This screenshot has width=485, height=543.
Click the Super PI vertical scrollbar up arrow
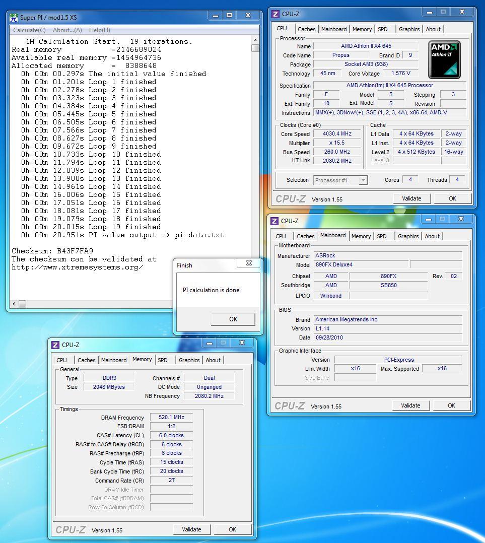click(255, 40)
